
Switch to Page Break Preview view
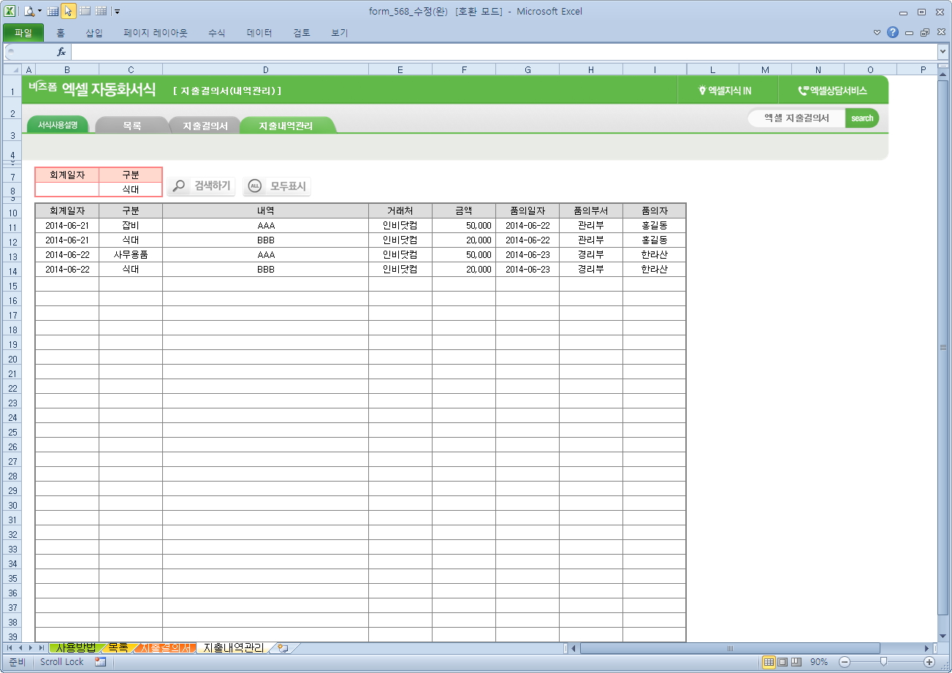coord(796,662)
